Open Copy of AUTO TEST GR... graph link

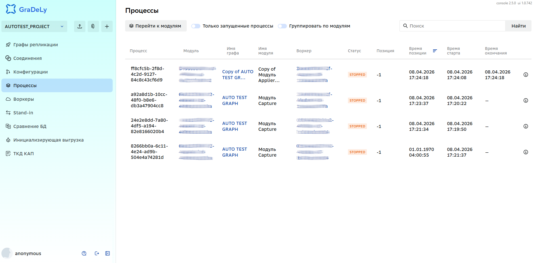point(238,75)
